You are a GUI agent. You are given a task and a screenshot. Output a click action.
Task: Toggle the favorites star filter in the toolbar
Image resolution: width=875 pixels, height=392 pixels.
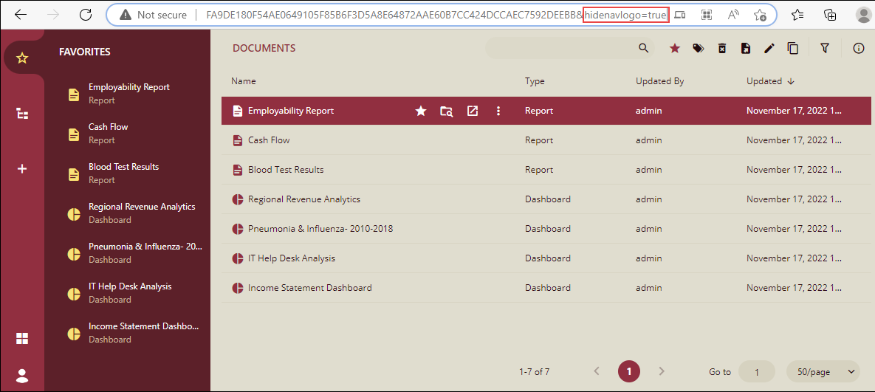click(674, 49)
